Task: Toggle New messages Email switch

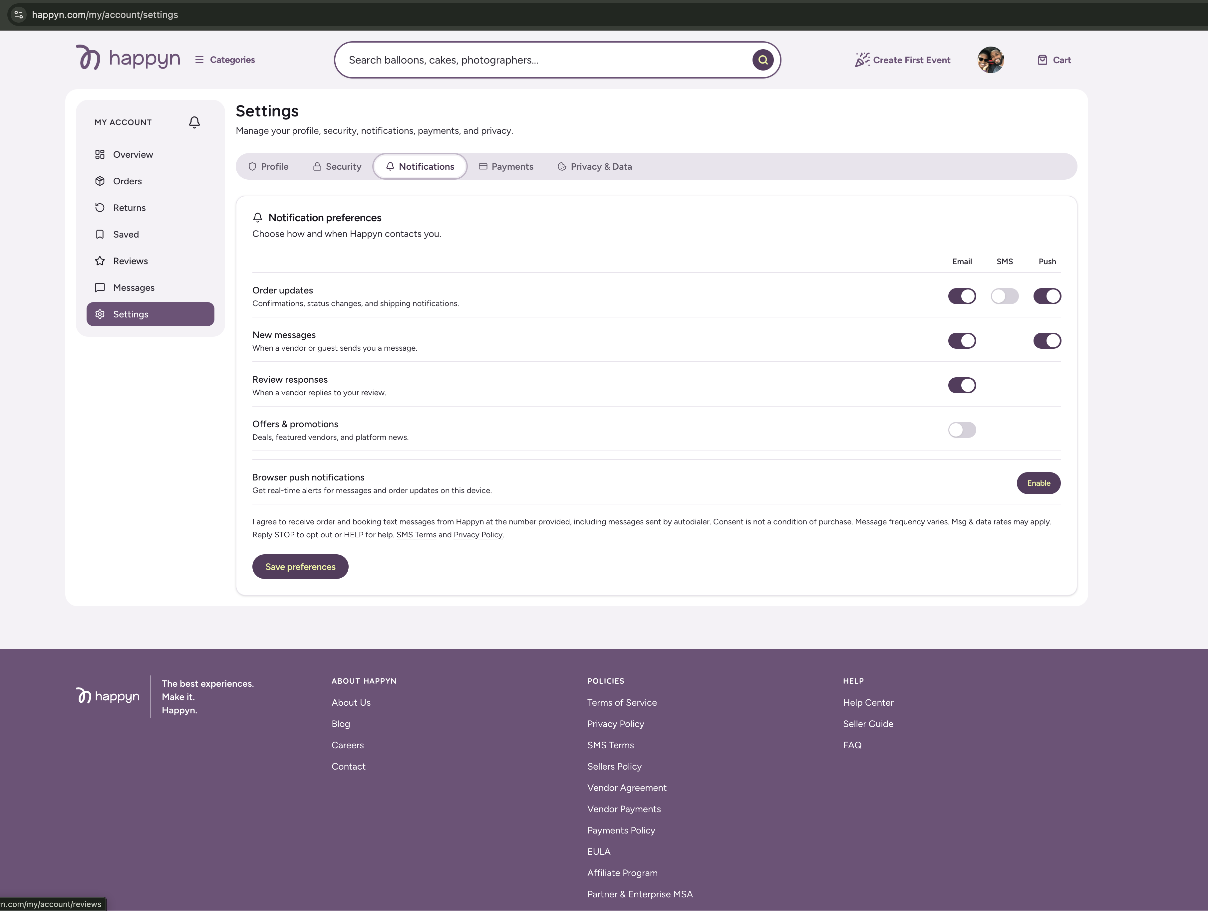Action: (x=962, y=341)
